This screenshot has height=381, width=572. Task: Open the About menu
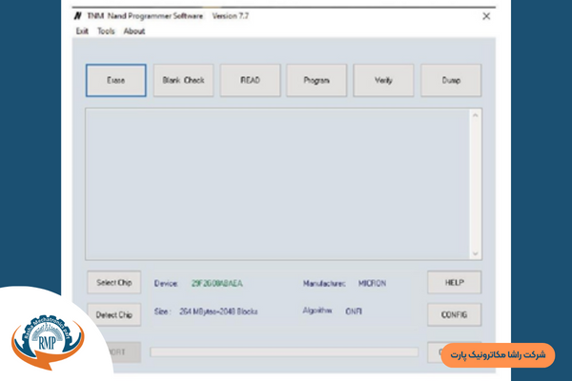click(134, 30)
